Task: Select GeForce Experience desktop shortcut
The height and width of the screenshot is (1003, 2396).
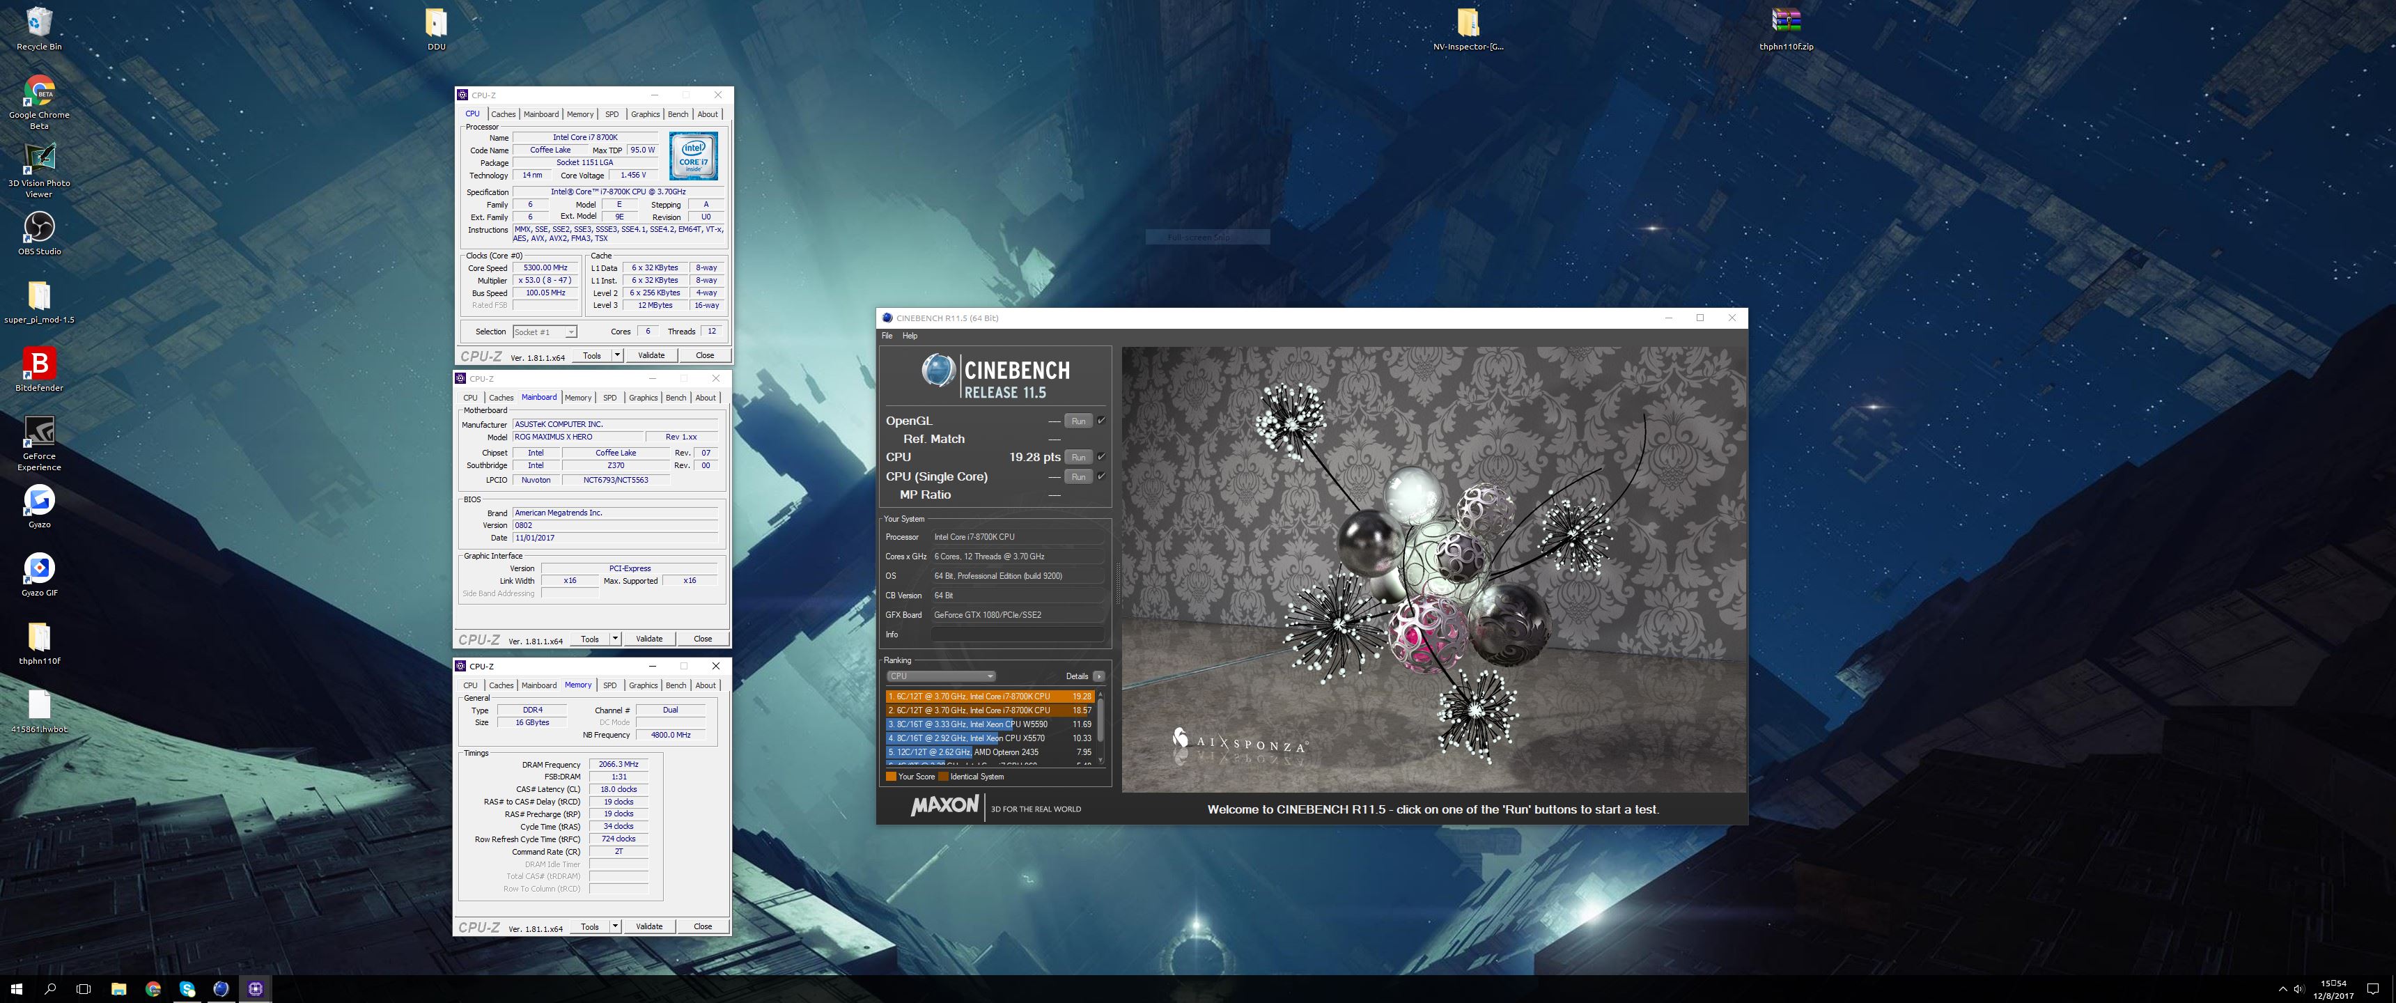Action: tap(39, 444)
